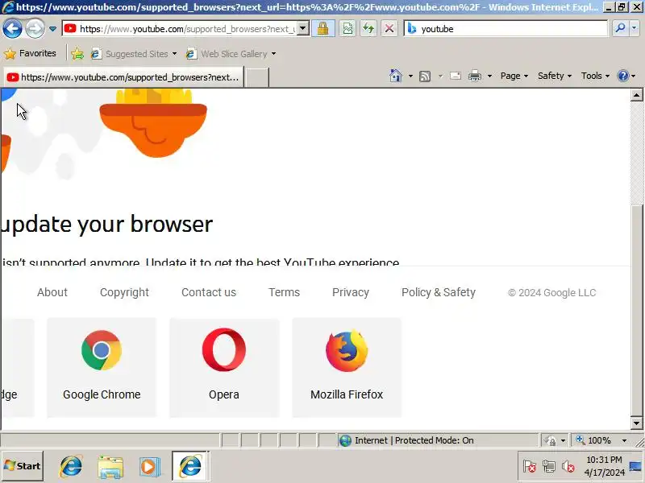645x483 pixels.
Task: Open Windows Media Player taskbar icon
Action: 149,467
